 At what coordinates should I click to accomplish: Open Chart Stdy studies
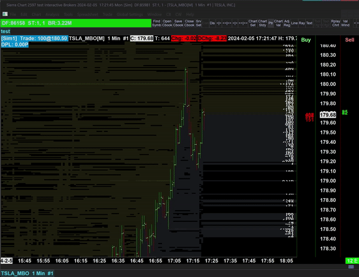pyautogui.click(x=263, y=23)
